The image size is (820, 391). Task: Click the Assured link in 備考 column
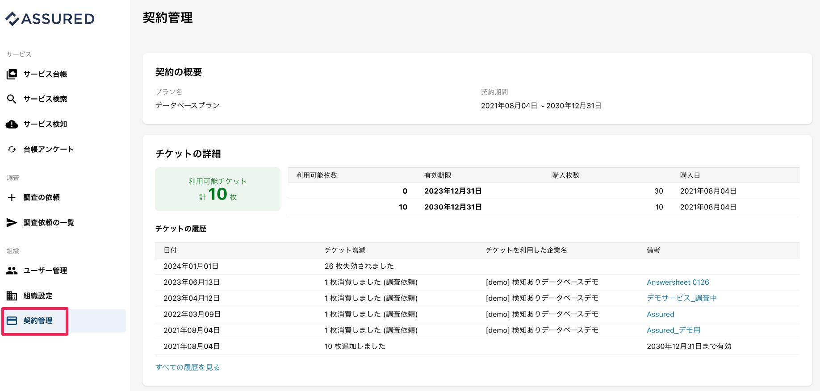[660, 314]
